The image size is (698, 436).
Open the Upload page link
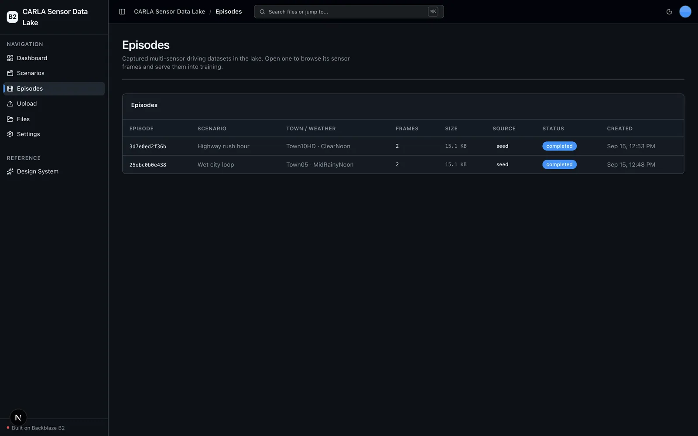click(54, 104)
